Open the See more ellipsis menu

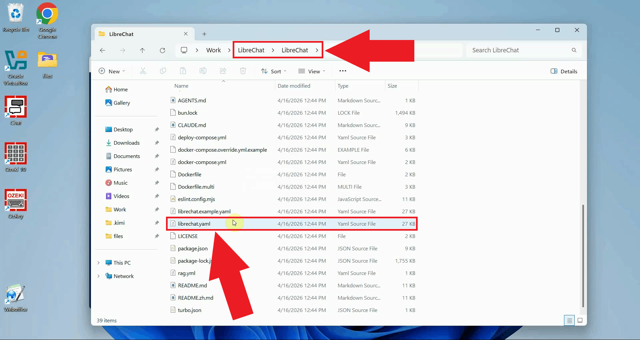pos(343,71)
